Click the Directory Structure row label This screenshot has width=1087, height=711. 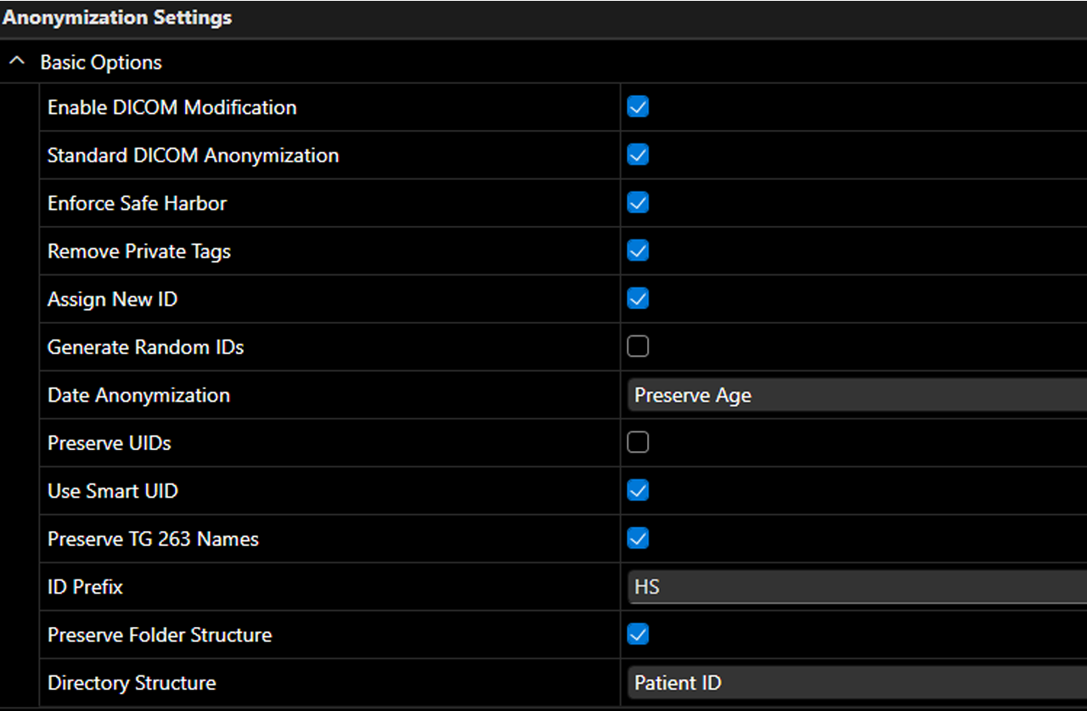132,683
